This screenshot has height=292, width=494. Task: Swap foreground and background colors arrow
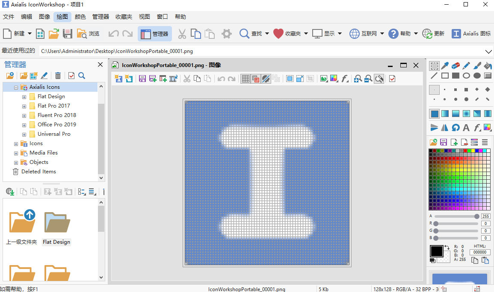(x=447, y=248)
